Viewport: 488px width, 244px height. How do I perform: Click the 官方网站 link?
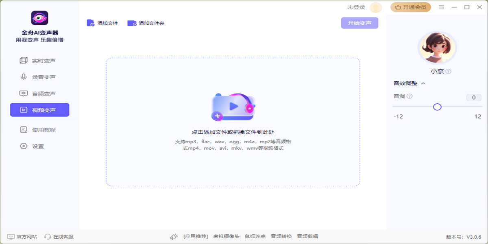[27, 236]
